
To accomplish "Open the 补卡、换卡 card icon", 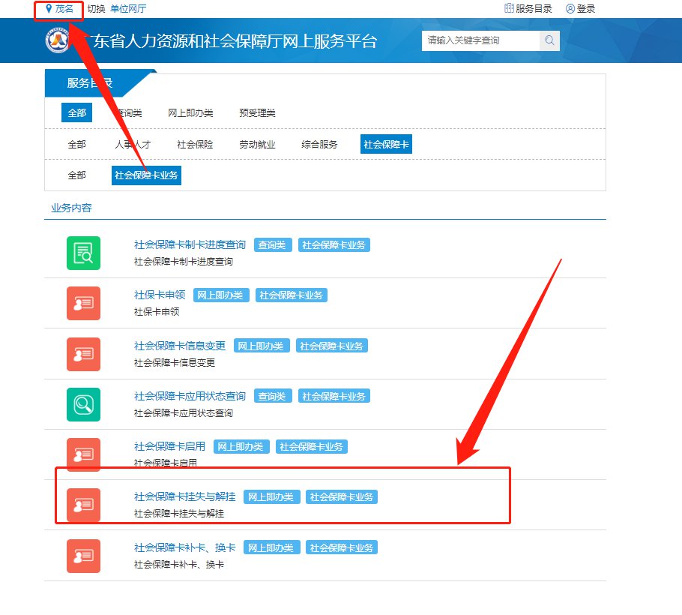I will [x=83, y=556].
